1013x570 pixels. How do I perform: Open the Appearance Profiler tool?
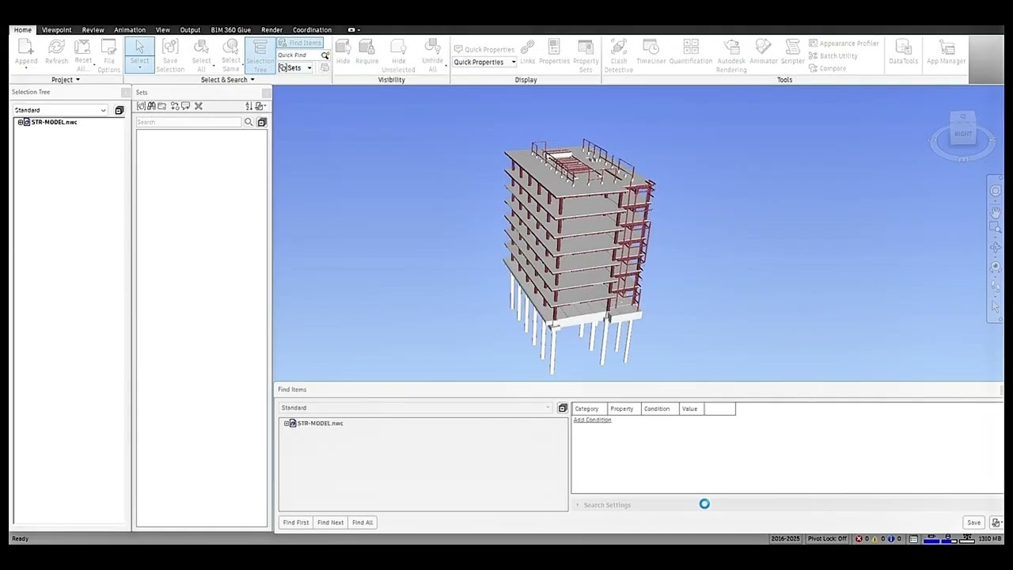click(844, 44)
